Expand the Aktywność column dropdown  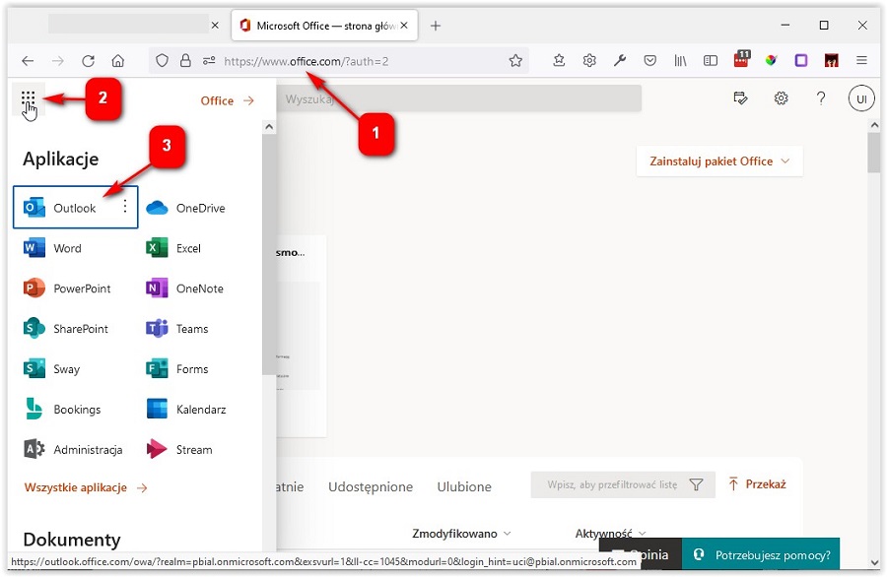click(x=610, y=534)
